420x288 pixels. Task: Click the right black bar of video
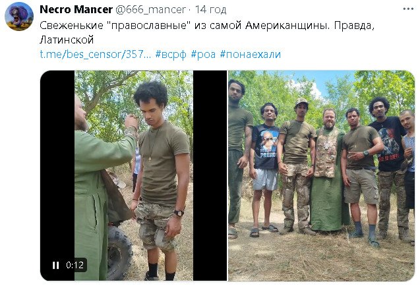210,175
